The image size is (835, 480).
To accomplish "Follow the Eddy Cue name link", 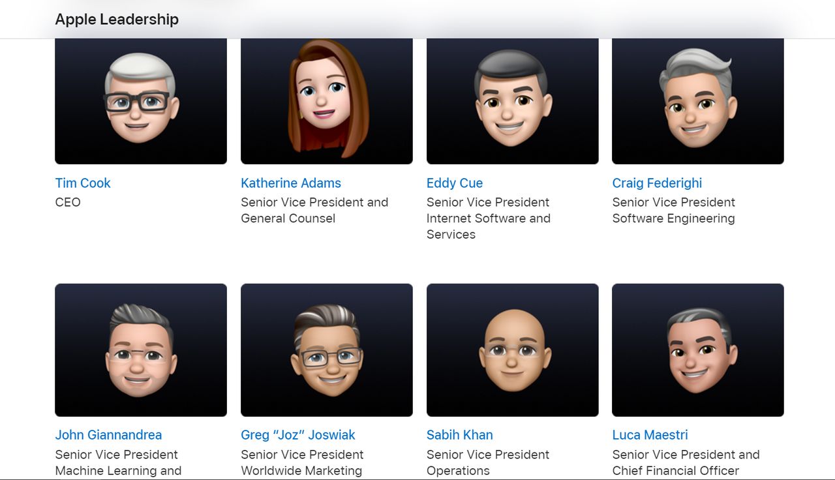I will (x=455, y=183).
